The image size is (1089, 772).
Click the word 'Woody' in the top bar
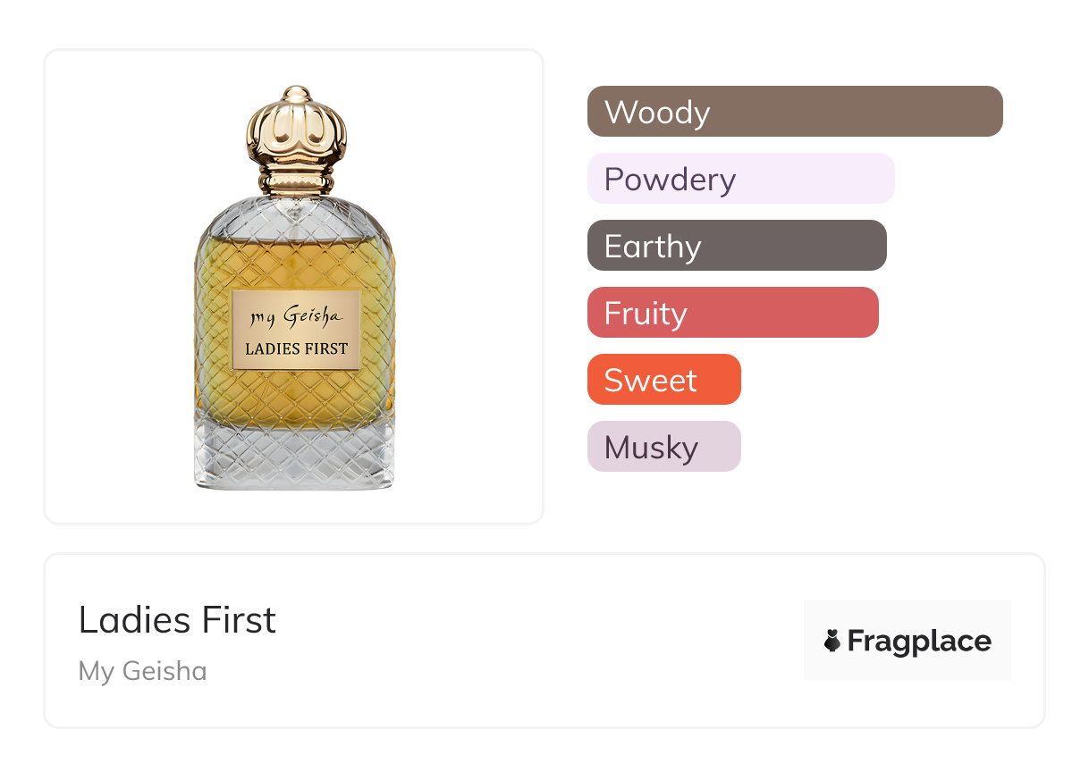click(657, 113)
